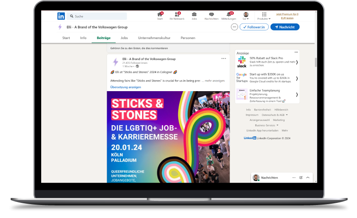Switch to the Start tab of company page
The width and height of the screenshot is (357, 218).
coord(66,38)
